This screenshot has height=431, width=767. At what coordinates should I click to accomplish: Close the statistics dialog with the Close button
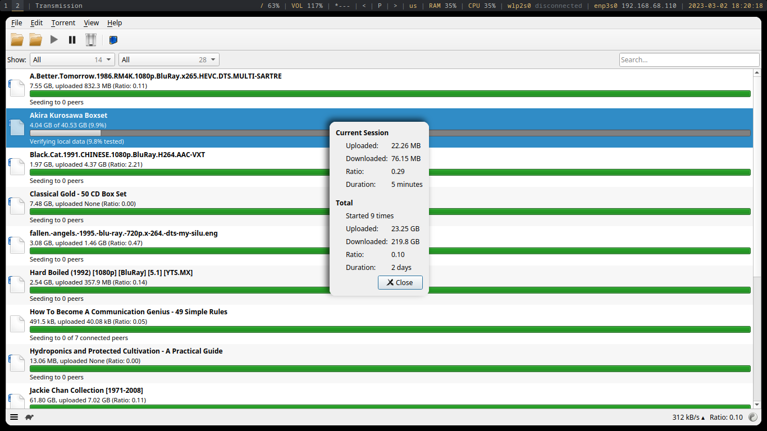click(400, 282)
